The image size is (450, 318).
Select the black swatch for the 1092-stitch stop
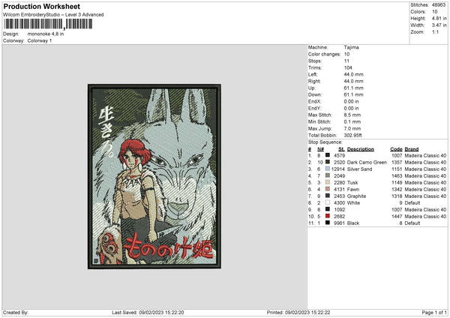pyautogui.click(x=328, y=209)
